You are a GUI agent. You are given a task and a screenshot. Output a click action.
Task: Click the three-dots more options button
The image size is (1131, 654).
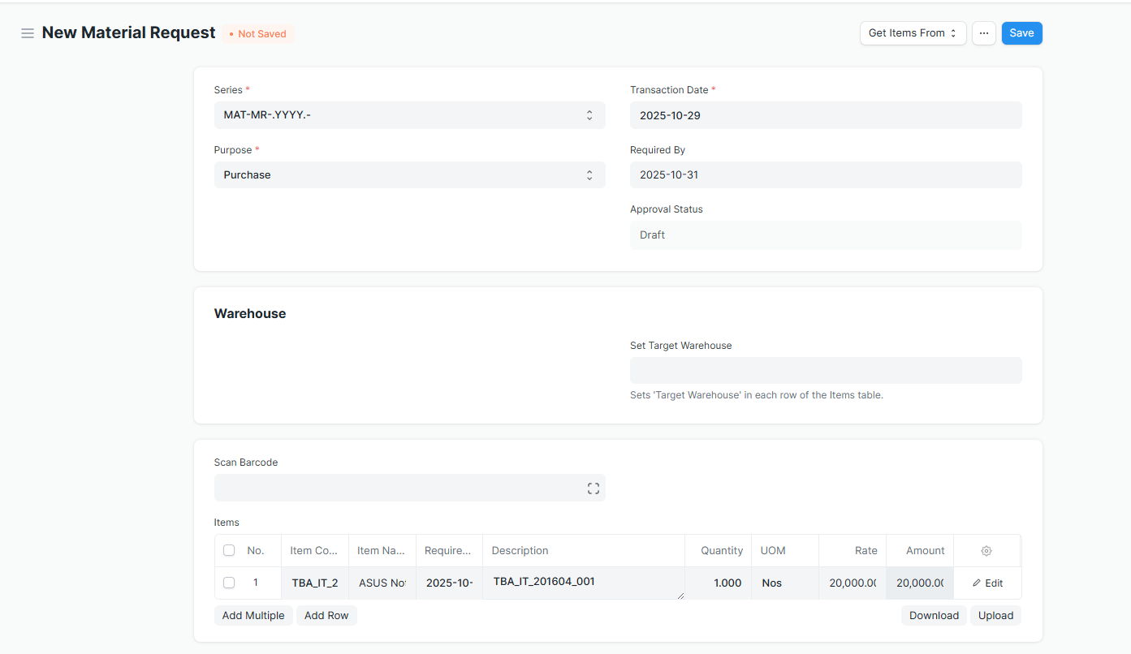[x=983, y=33]
